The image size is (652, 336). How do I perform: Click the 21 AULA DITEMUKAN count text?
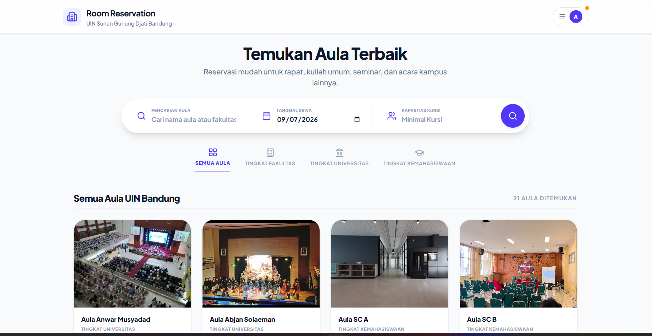545,198
